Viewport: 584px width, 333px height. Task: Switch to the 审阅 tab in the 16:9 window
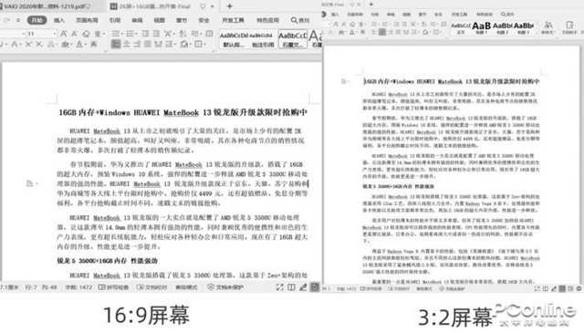pos(137,20)
